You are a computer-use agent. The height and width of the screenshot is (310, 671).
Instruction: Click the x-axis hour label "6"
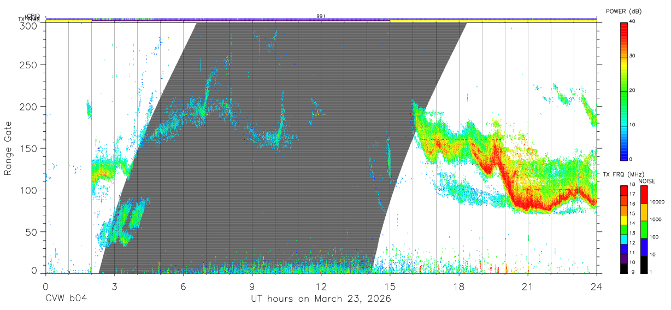click(183, 286)
